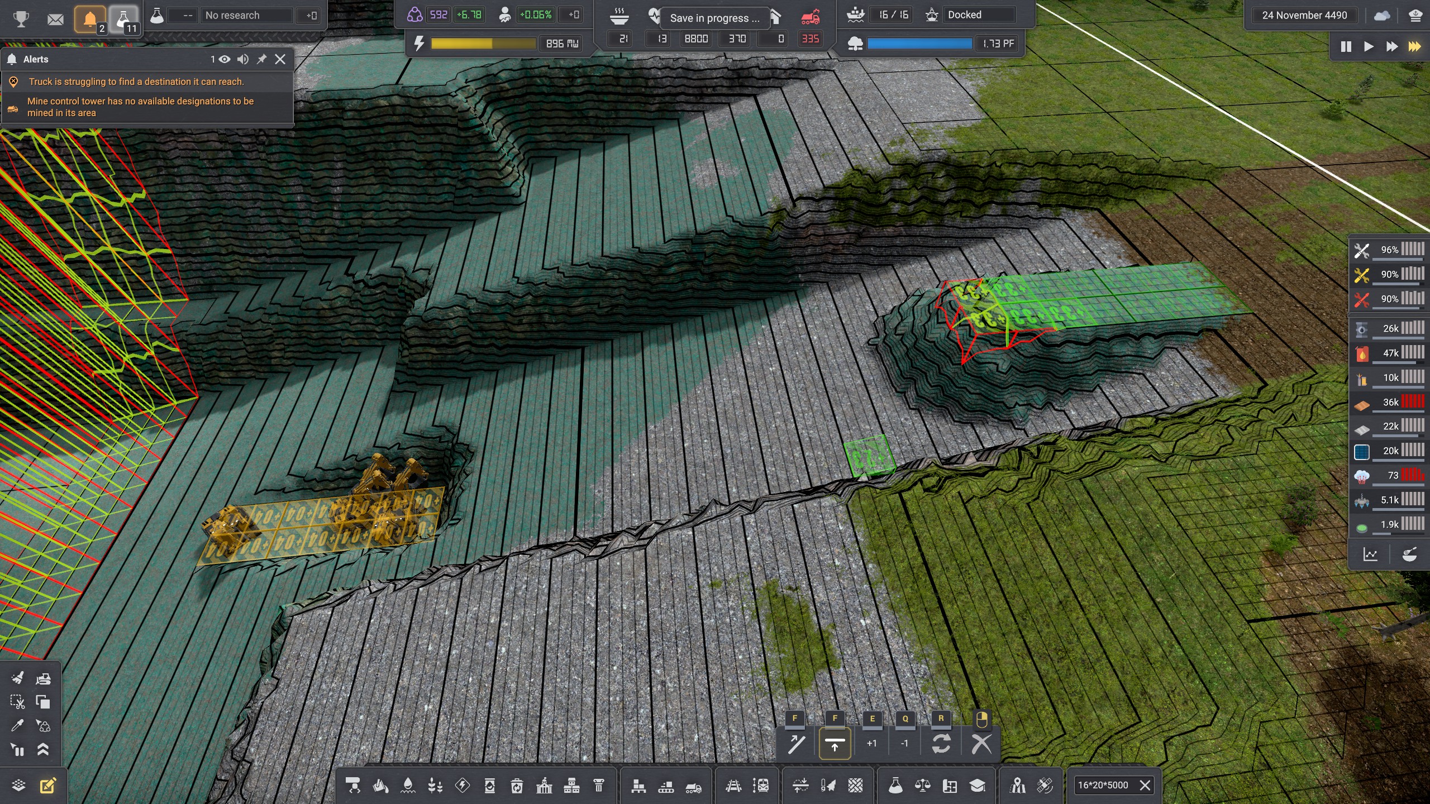Screen dimensions: 1430x804
Task: Click the red burning truck icon
Action: click(x=811, y=17)
